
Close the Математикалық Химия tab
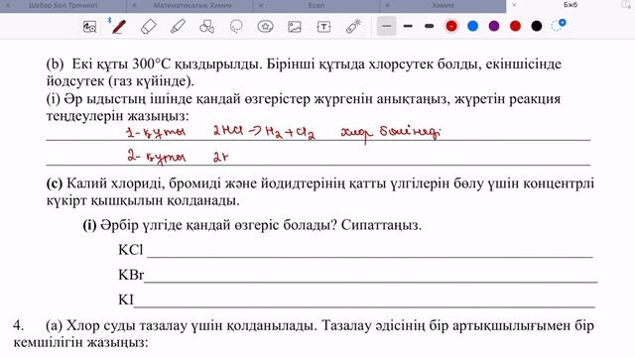coord(135,6)
